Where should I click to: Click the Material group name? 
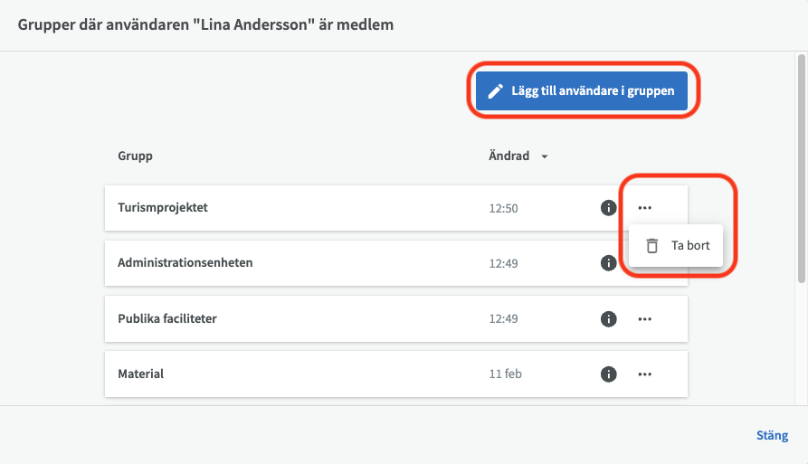(140, 374)
